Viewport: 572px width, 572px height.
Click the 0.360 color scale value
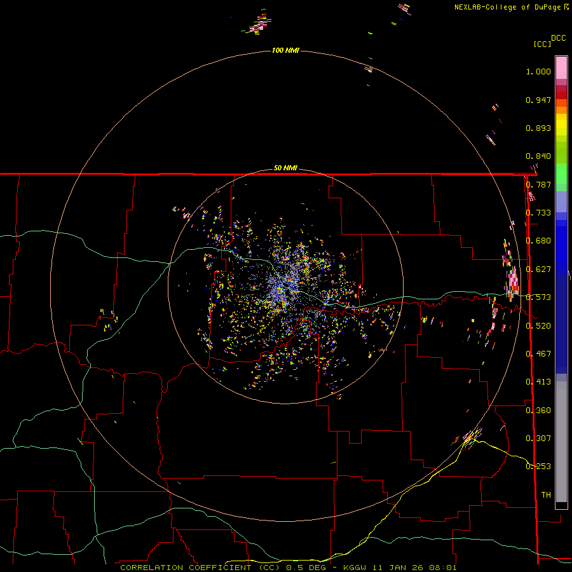tap(538, 411)
